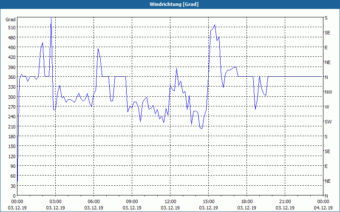
Task: Click the 510 value on the left axis
Action: pos(11,28)
